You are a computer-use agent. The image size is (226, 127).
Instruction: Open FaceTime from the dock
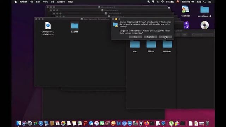click(102, 123)
